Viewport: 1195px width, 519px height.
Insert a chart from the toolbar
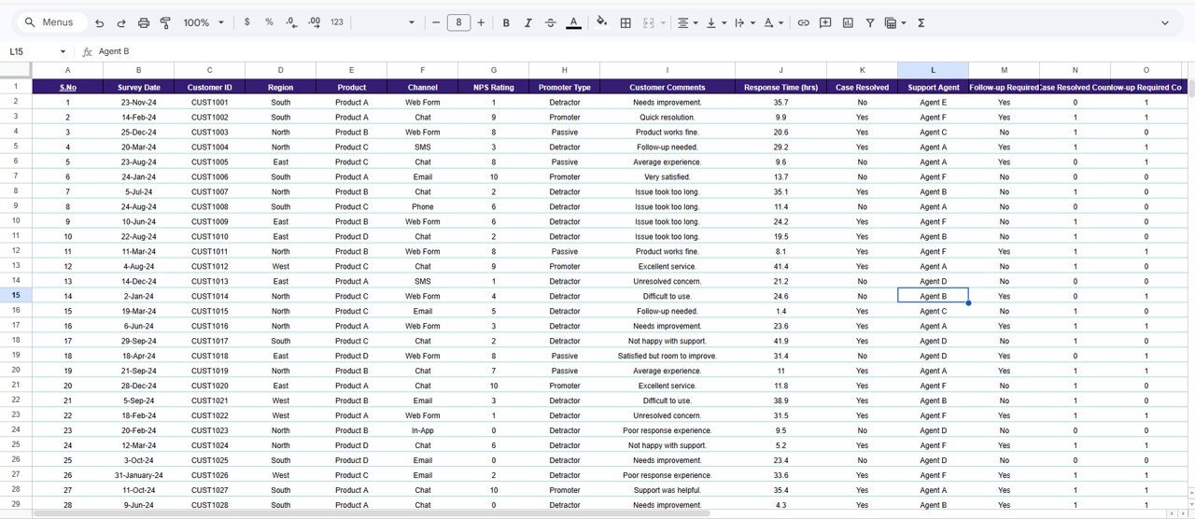point(848,22)
